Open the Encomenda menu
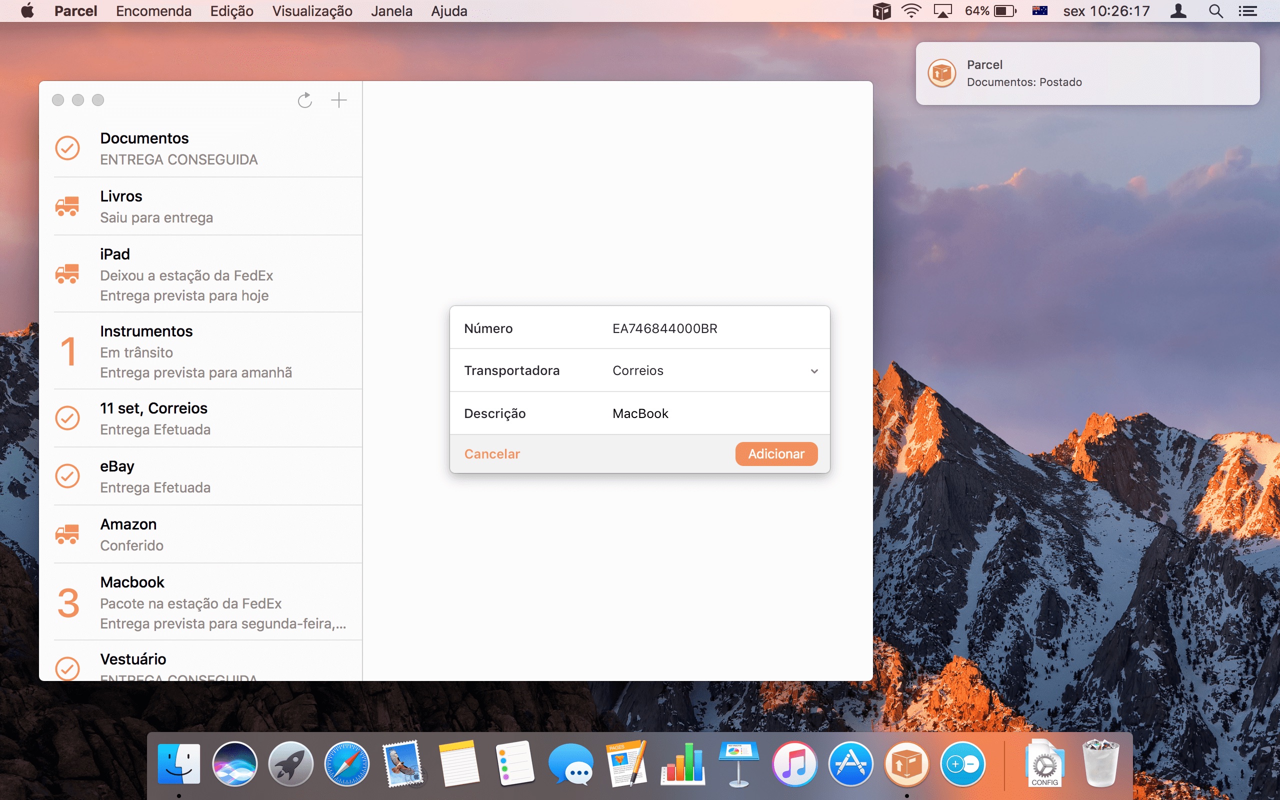The width and height of the screenshot is (1280, 800). (x=153, y=11)
